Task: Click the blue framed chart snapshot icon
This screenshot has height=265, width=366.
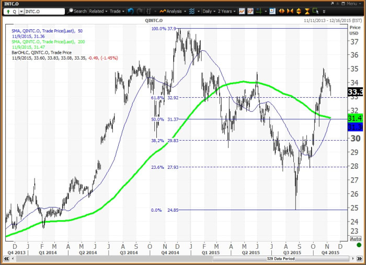Action: (x=272, y=11)
